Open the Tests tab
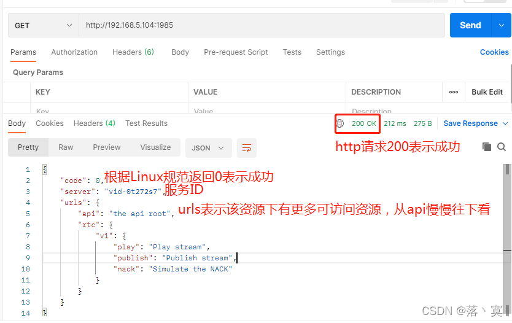Viewport: 512px width, 323px height. click(292, 52)
